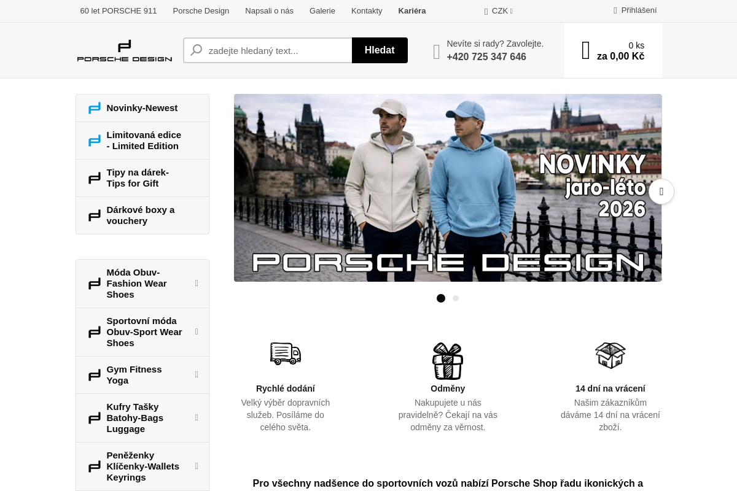Select the first carousel dot indicator

pos(441,298)
